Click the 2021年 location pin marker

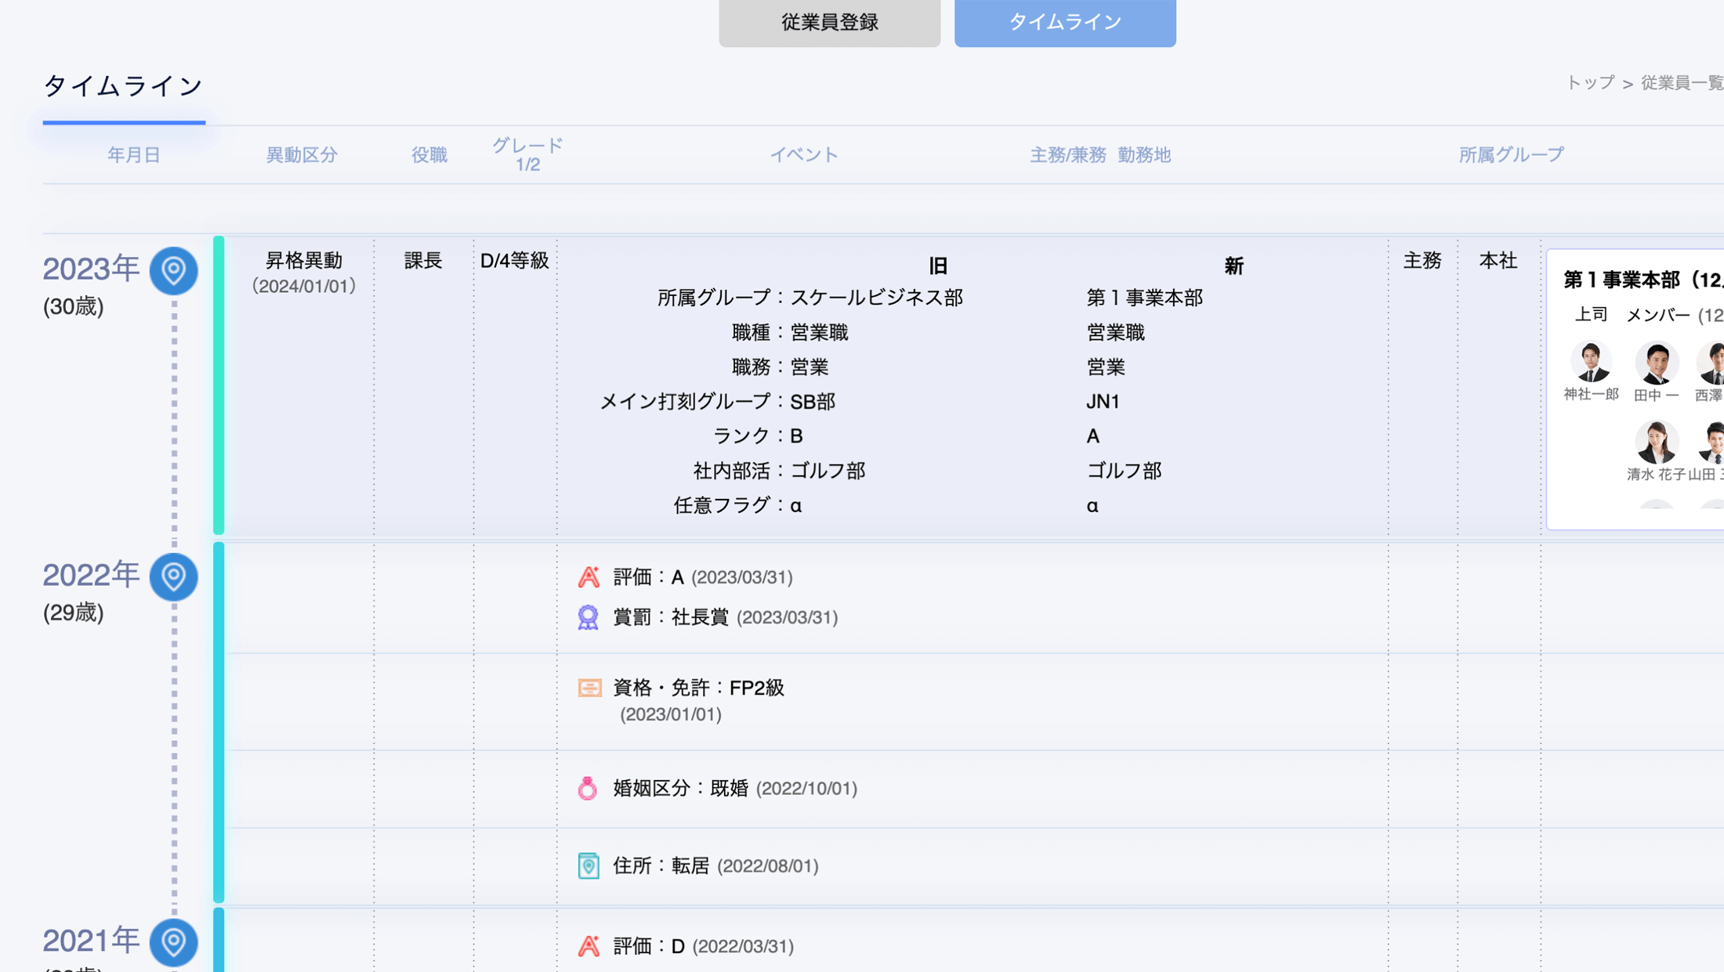tap(173, 942)
